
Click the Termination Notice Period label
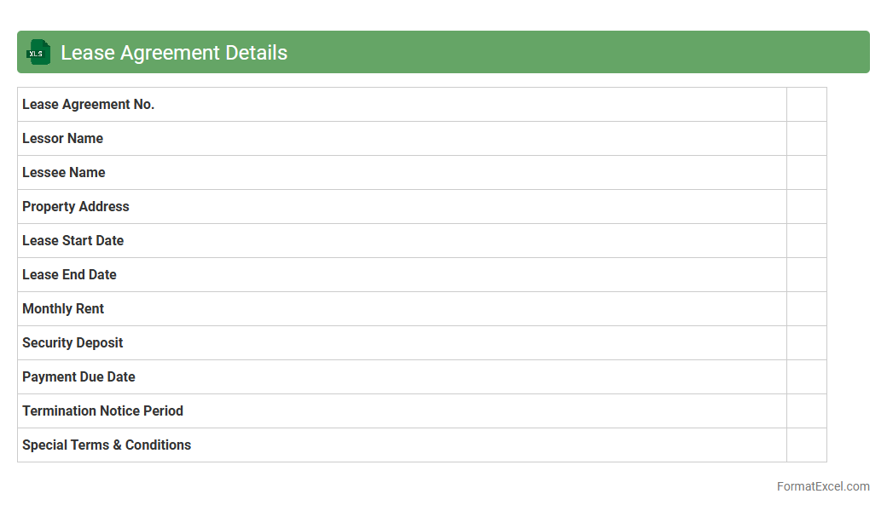(x=102, y=411)
